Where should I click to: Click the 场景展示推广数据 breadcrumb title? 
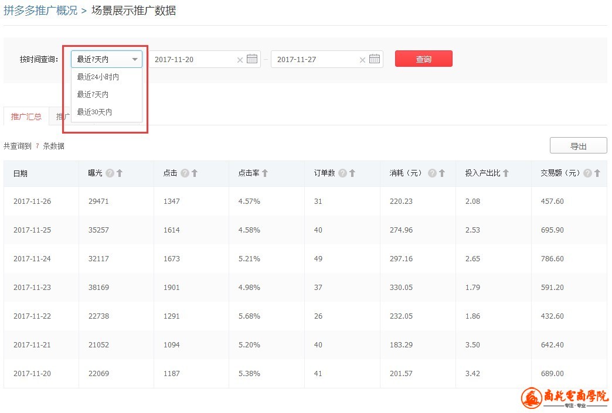pyautogui.click(x=134, y=11)
